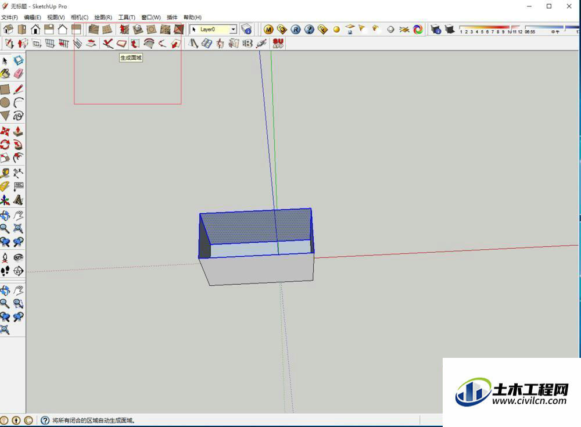The image size is (581, 427).
Task: Click the Generate Faces (生成面域) plugin icon
Action: point(121,44)
